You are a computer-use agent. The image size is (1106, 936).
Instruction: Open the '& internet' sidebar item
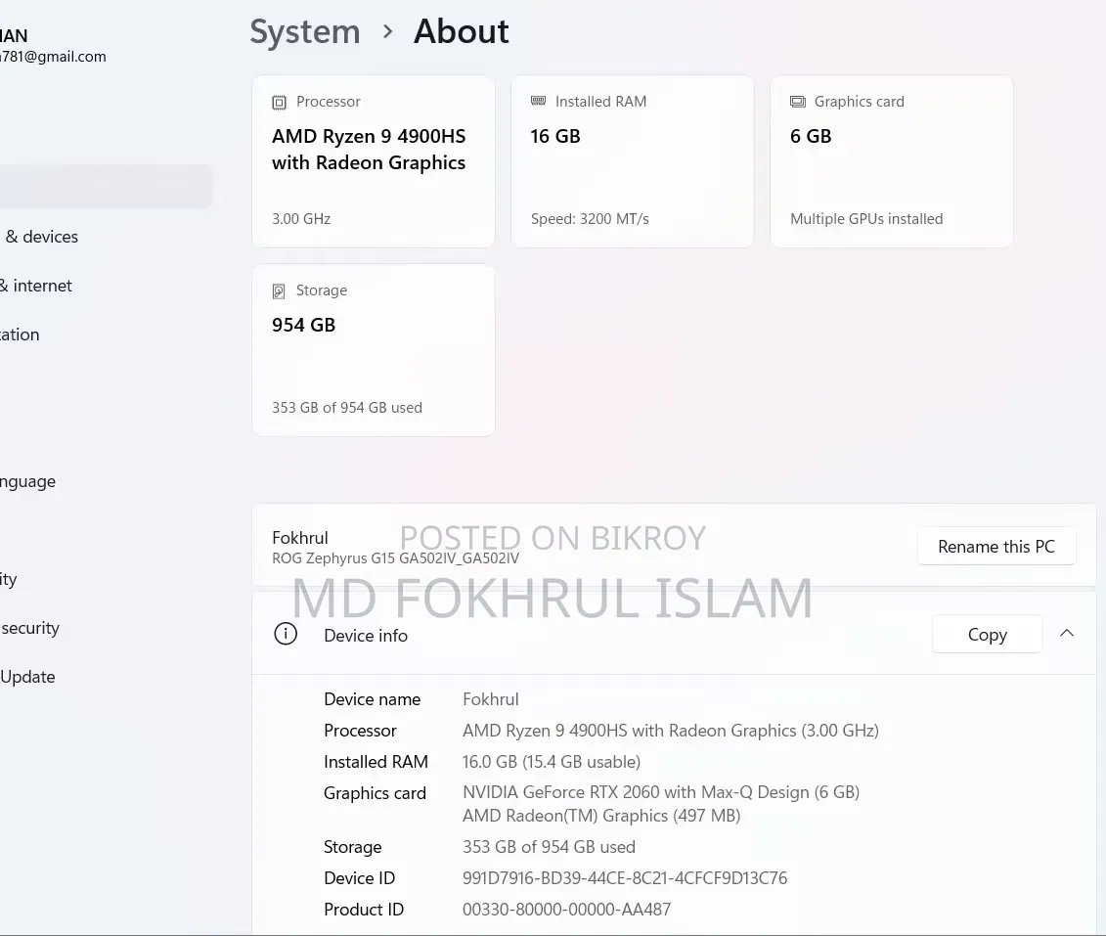pyautogui.click(x=36, y=286)
